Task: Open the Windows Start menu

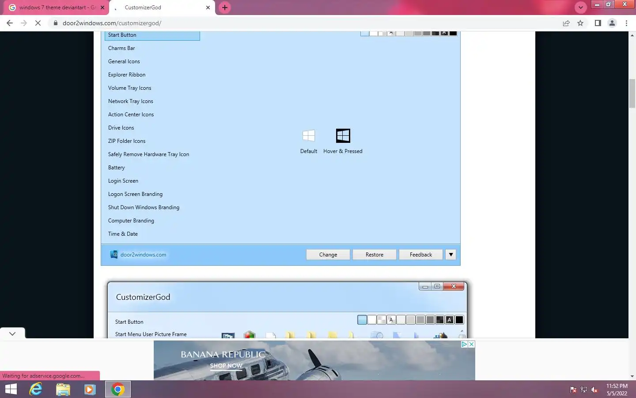Action: coord(11,389)
